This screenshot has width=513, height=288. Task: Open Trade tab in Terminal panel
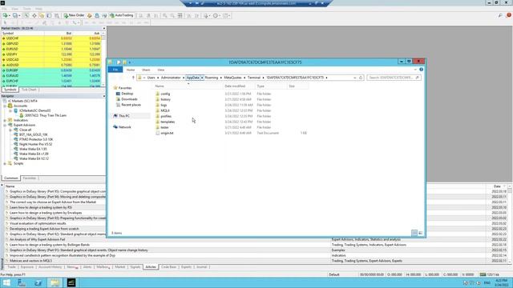point(11,267)
